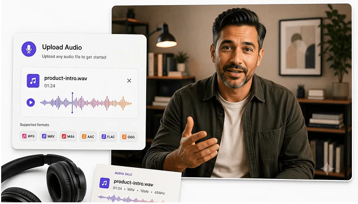The height and width of the screenshot is (204, 358).
Task: Click the AUDIO SALE label on the tilted card
Action: click(x=123, y=174)
